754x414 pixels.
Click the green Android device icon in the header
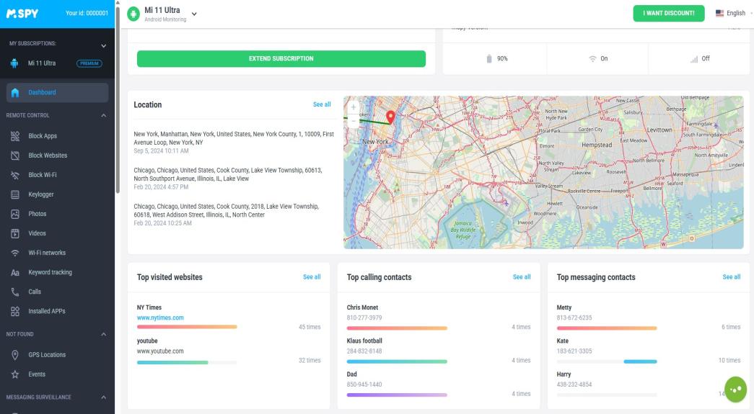coord(133,14)
